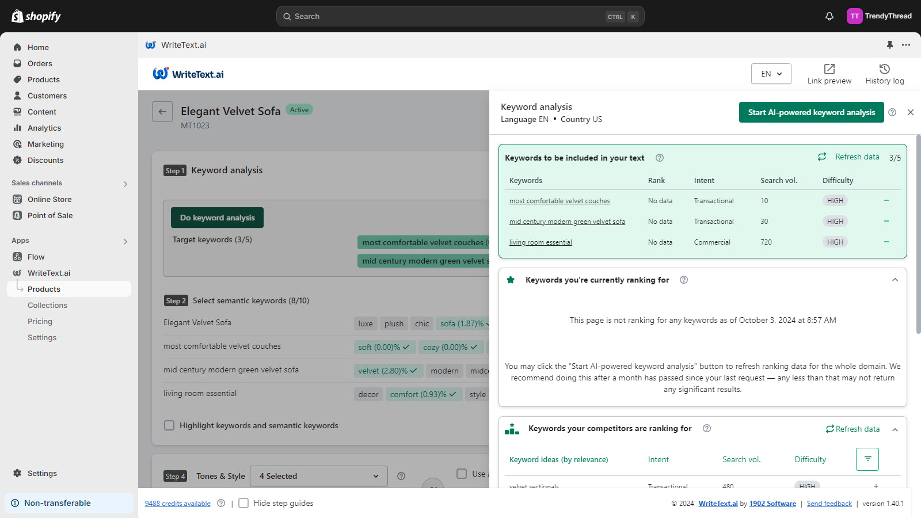Remove keyword mid century modern green velvet sofa
Viewport: 921px width, 518px height.
(886, 221)
